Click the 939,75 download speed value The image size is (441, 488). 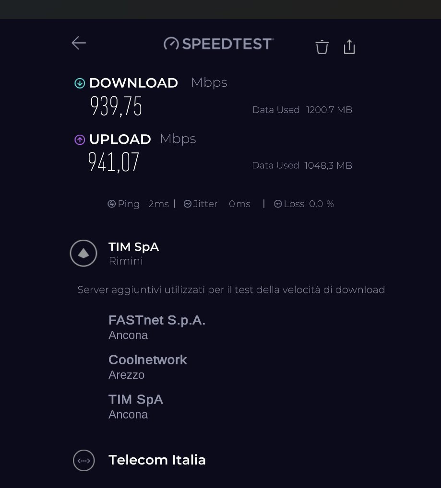point(116,106)
